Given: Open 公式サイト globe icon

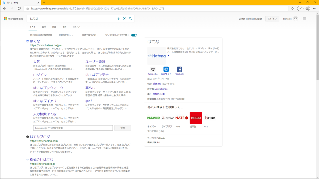Looking at the screenshot, I should pos(166,69).
